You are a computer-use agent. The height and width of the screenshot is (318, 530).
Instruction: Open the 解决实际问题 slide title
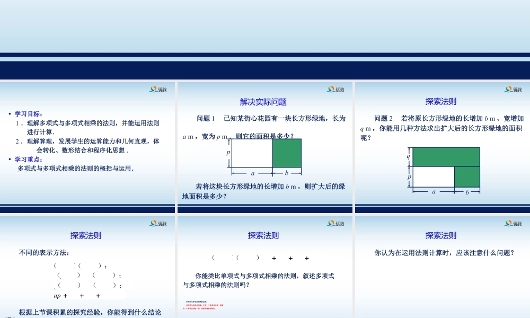(x=263, y=102)
